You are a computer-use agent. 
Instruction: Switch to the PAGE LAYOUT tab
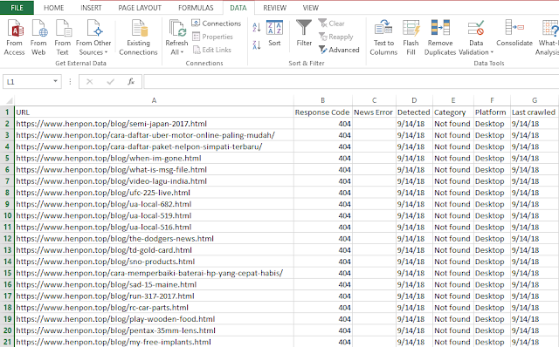140,8
